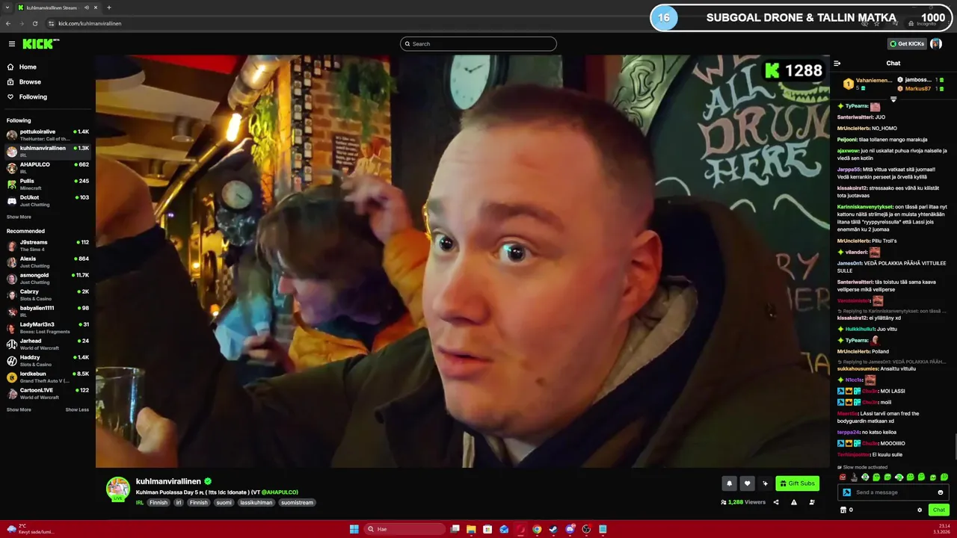Click the chat identity badge icon
Image resolution: width=957 pixels, height=538 pixels.
[x=846, y=492]
